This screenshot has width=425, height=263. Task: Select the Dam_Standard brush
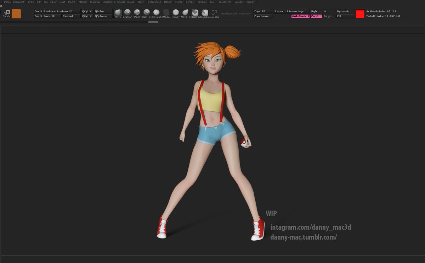click(147, 13)
